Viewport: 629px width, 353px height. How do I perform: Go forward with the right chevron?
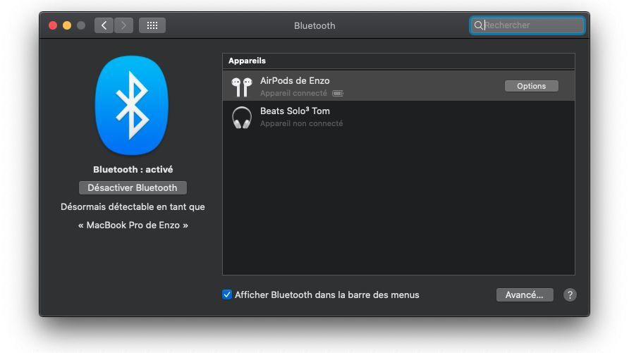click(x=123, y=25)
